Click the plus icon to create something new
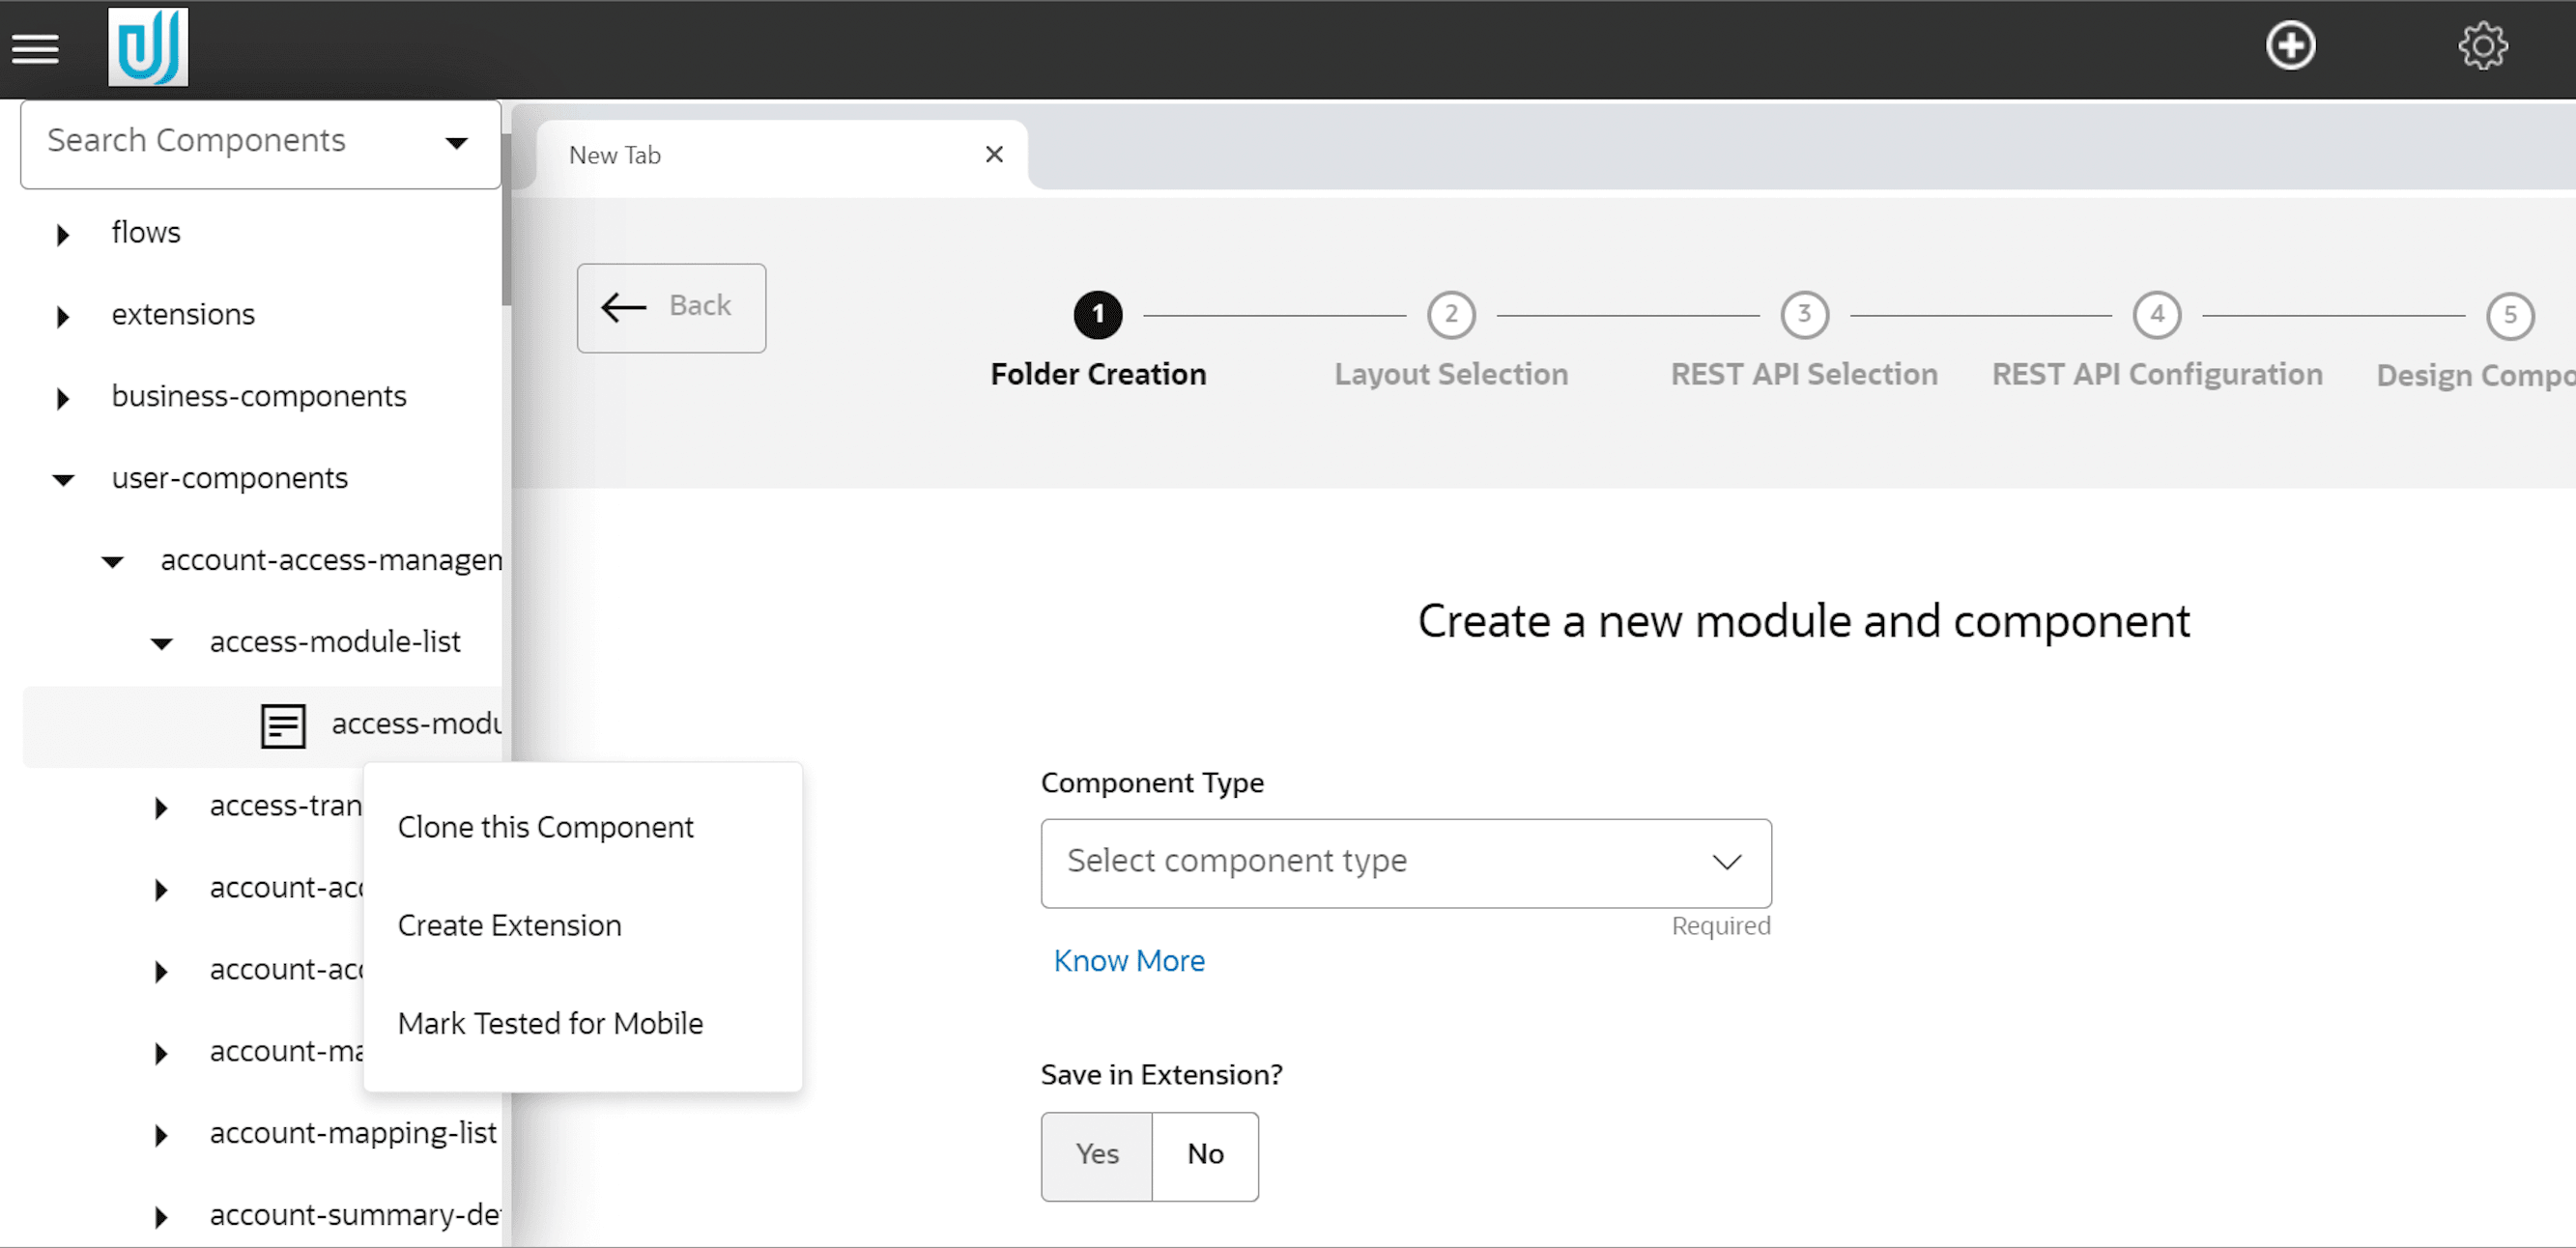 click(2291, 45)
